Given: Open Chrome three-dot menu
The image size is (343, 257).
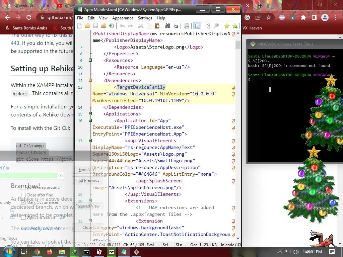Looking at the screenshot, I should coord(336,17).
